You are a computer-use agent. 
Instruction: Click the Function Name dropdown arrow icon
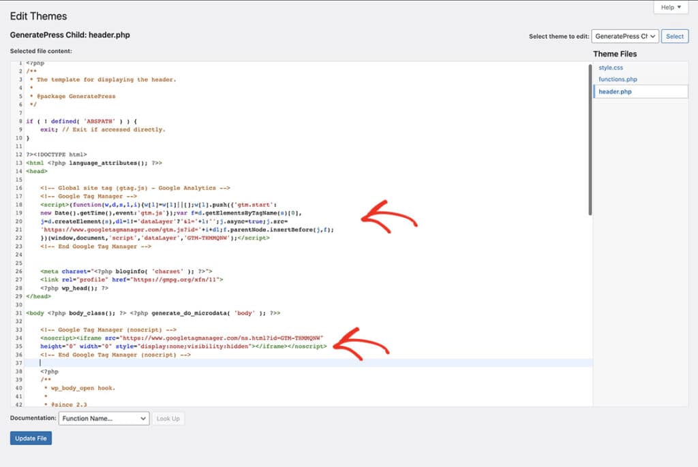pos(143,418)
